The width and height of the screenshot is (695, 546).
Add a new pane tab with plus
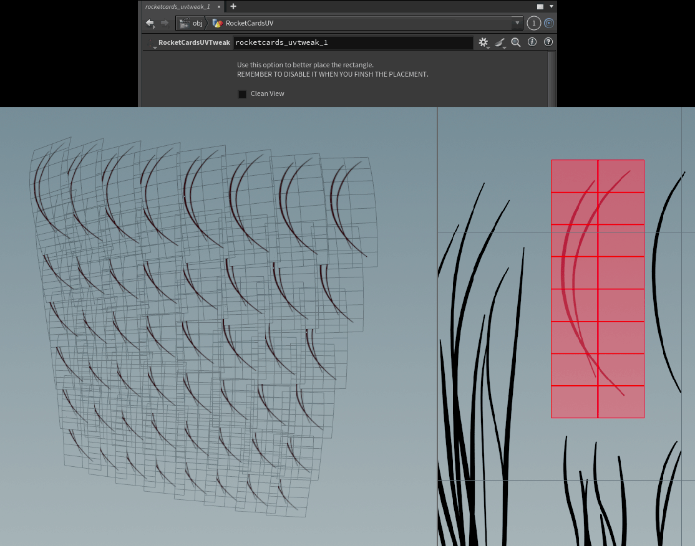pos(233,6)
